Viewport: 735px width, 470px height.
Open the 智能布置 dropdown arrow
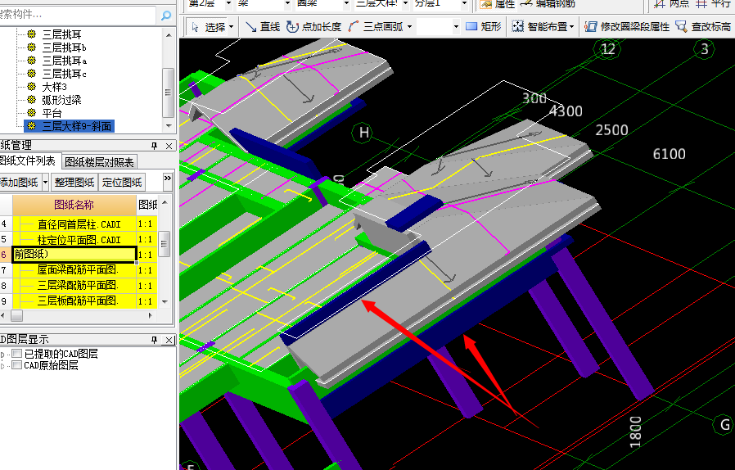pos(572,27)
